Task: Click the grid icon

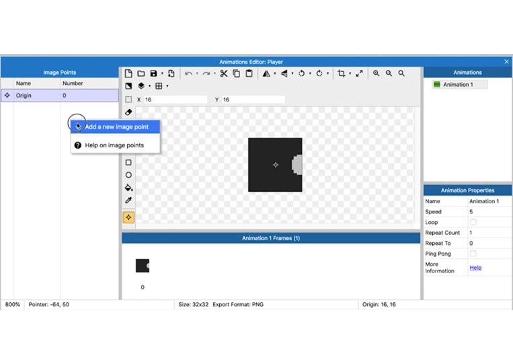Action: pyautogui.click(x=159, y=85)
